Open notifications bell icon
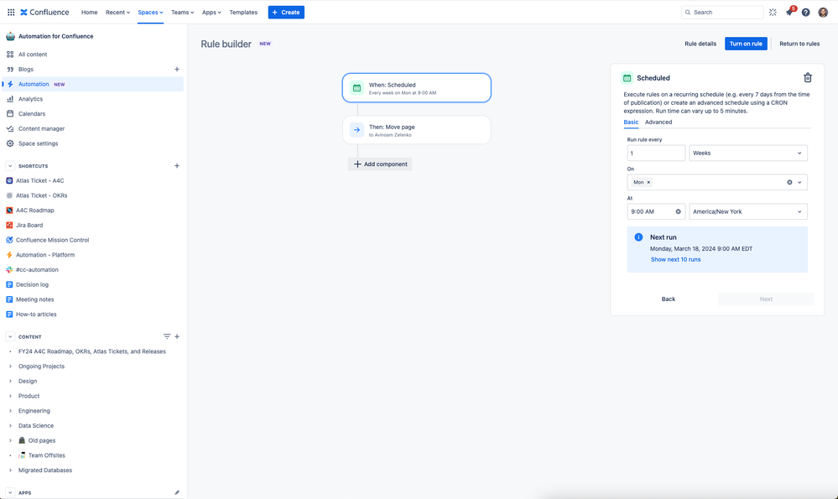This screenshot has width=838, height=499. [x=789, y=12]
